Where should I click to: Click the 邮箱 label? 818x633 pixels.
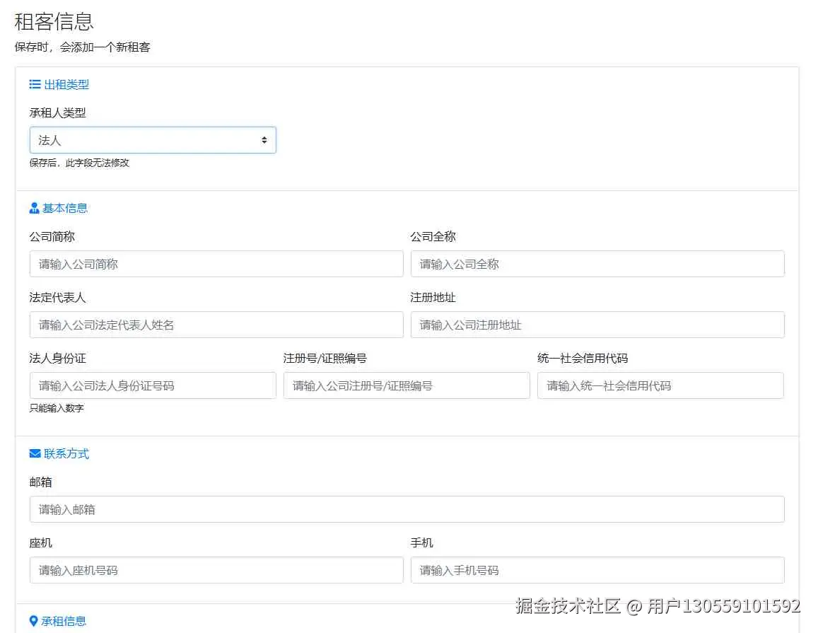click(41, 482)
